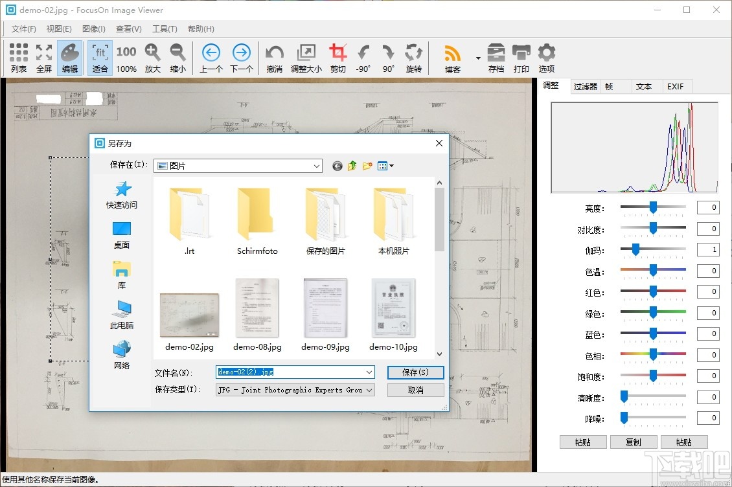Image resolution: width=732 pixels, height=487 pixels.
Task: Open the 保存类型 file type dropdown
Action: click(x=369, y=390)
